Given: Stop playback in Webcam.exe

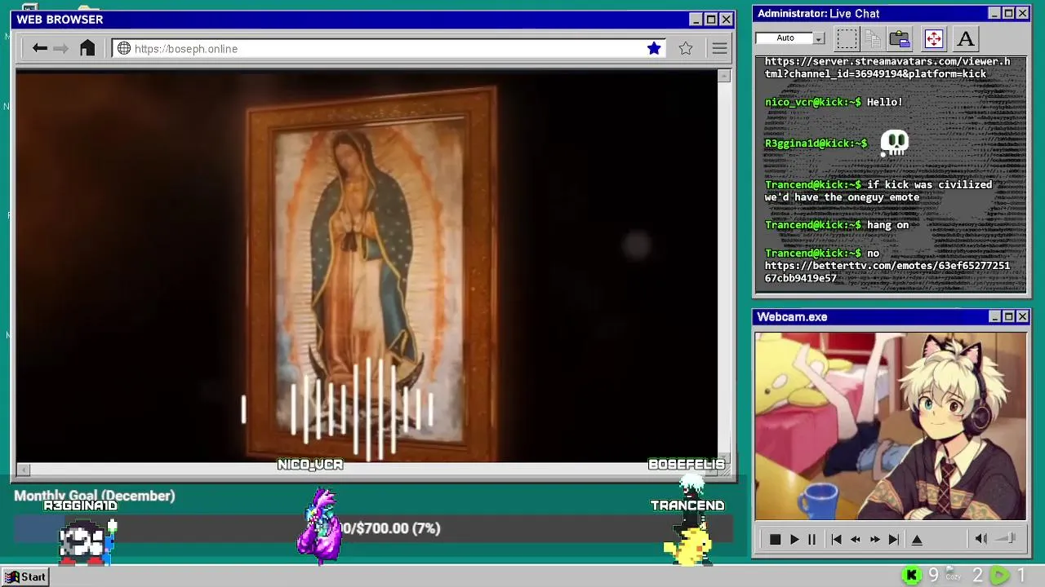Looking at the screenshot, I should tap(775, 539).
